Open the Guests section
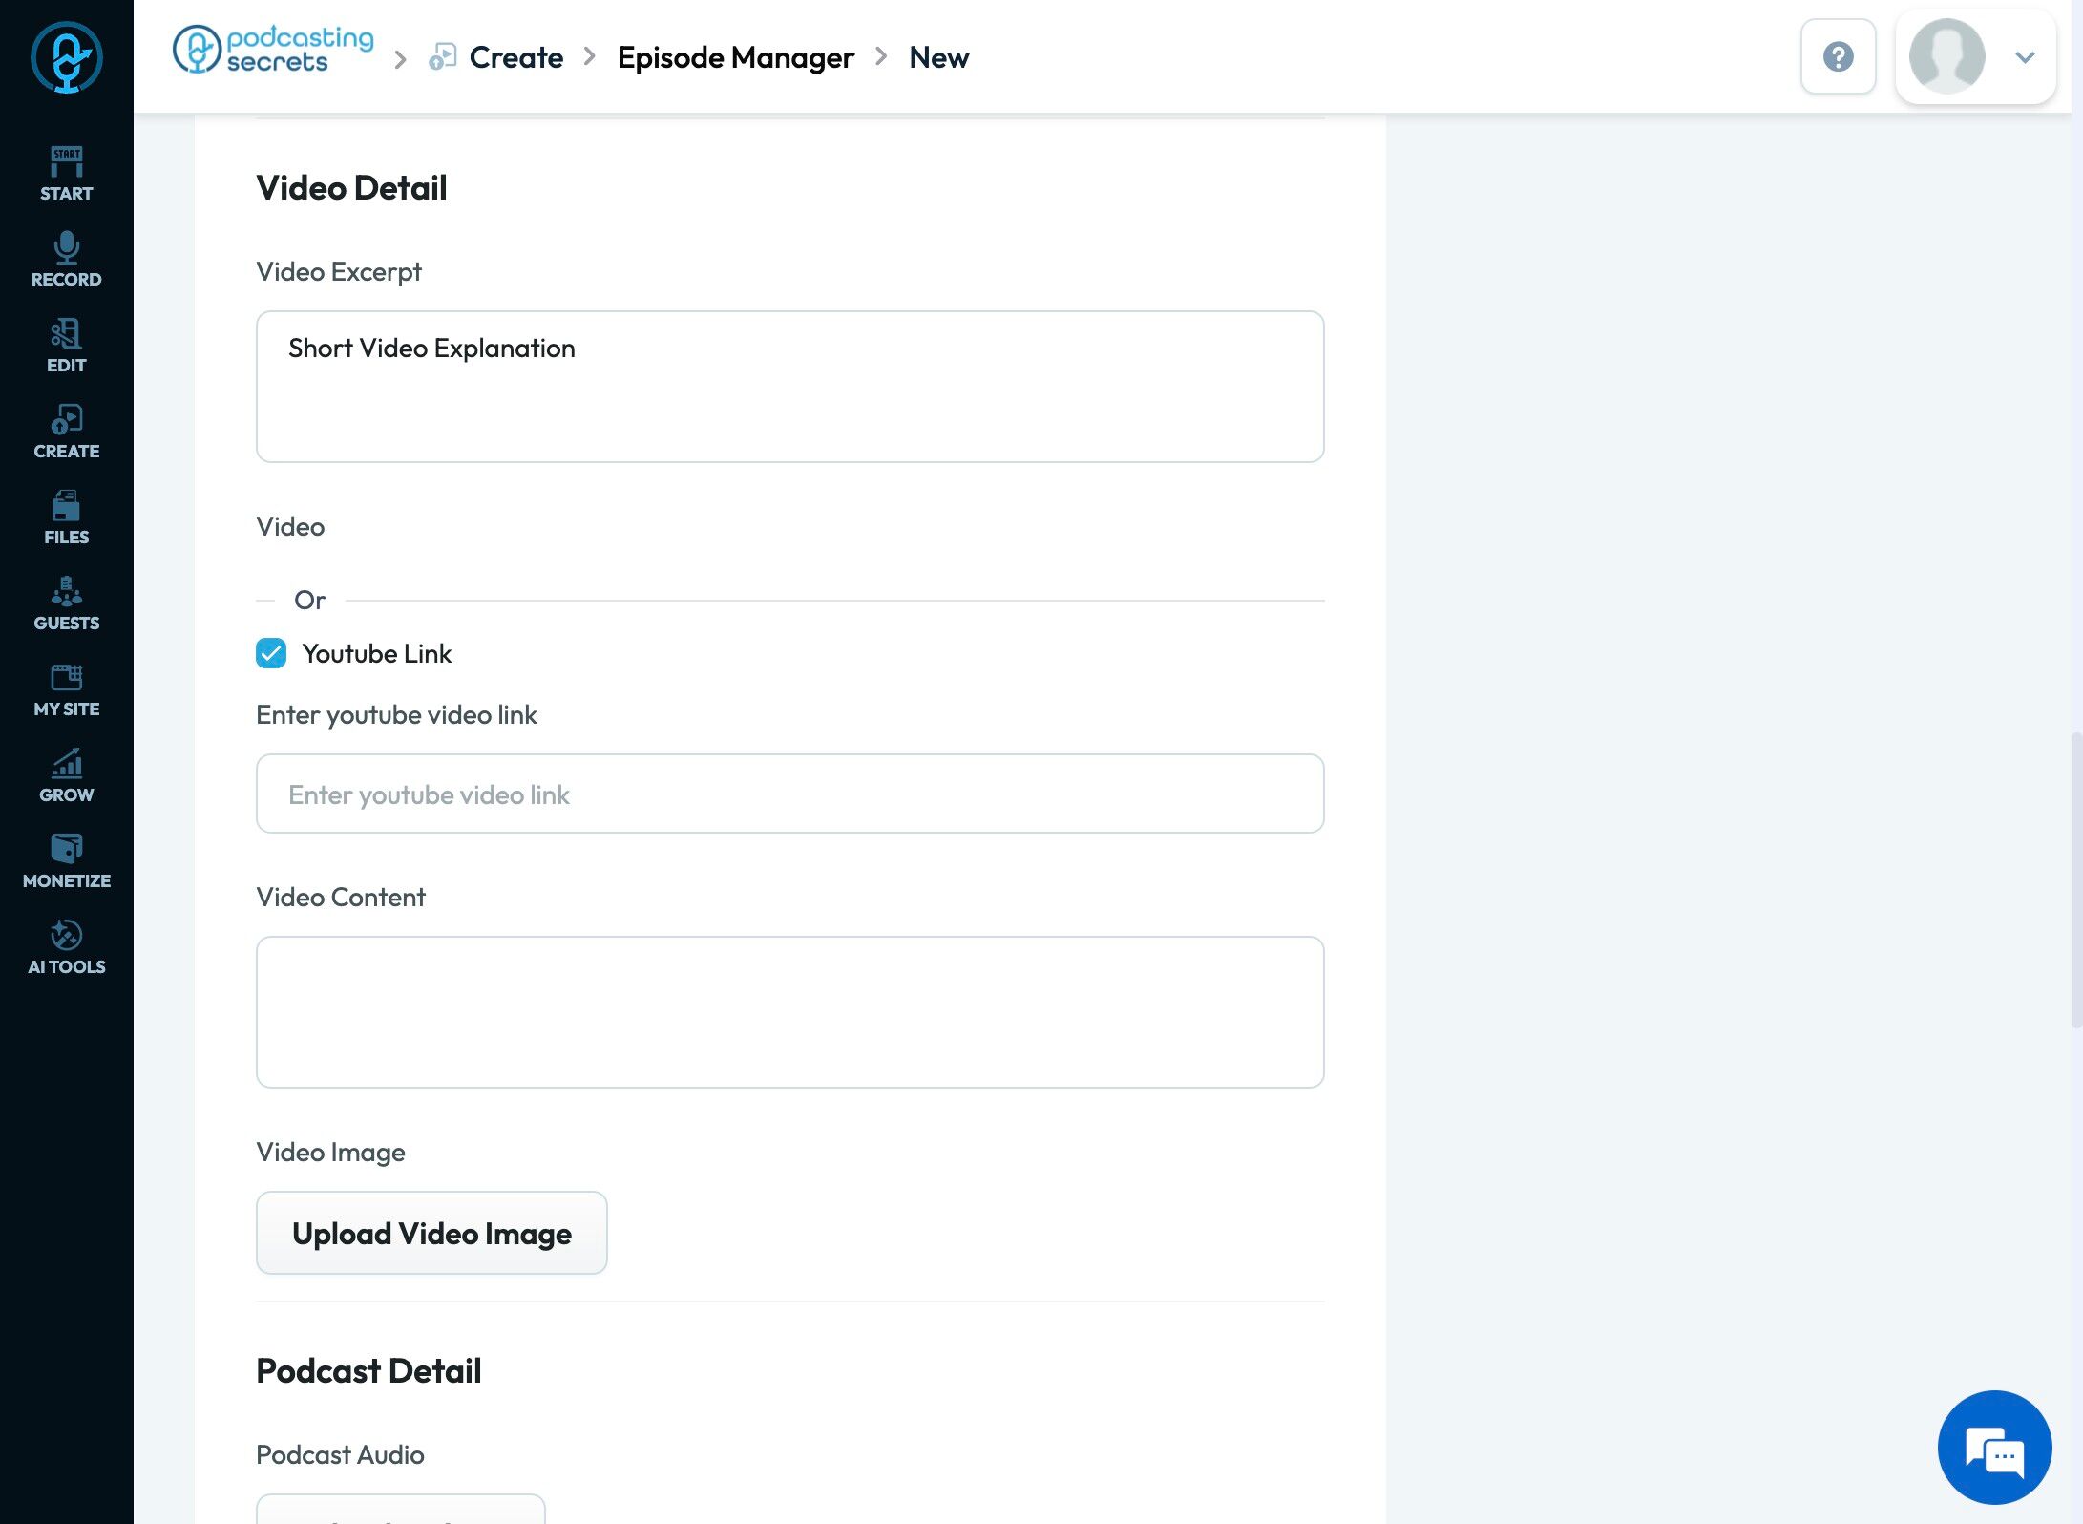 pyautogui.click(x=66, y=603)
